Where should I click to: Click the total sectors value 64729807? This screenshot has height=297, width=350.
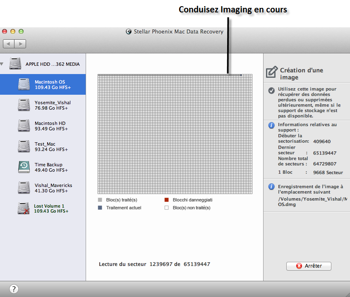point(324,164)
